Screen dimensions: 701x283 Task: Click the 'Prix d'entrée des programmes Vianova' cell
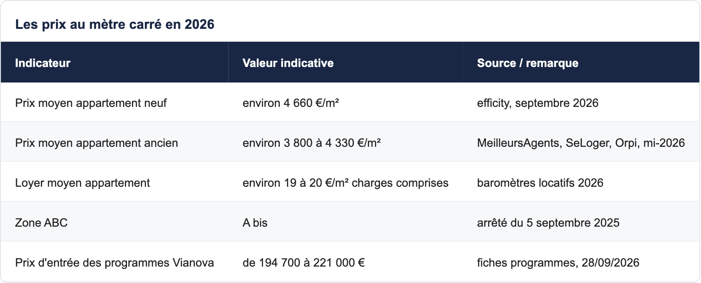click(115, 262)
